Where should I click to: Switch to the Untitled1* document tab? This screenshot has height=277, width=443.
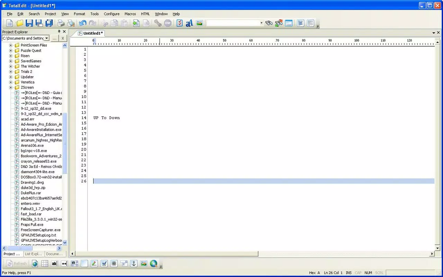pyautogui.click(x=91, y=33)
